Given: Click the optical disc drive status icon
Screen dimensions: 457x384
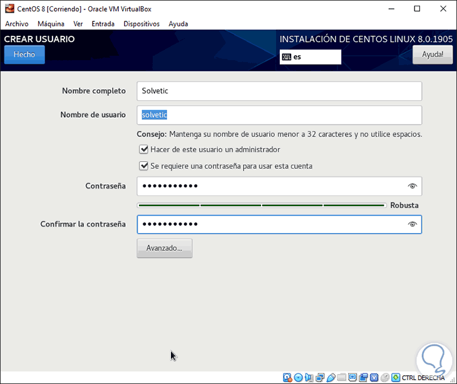Looking at the screenshot, I should [298, 378].
